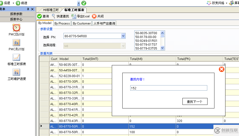Close the menu side panel

pyautogui.click(x=32, y=9)
